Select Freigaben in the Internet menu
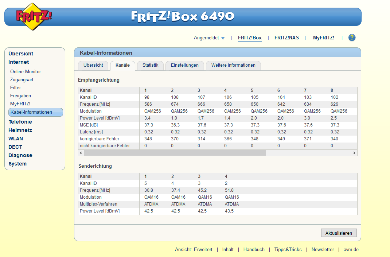The image size is (390, 257). pyautogui.click(x=20, y=96)
